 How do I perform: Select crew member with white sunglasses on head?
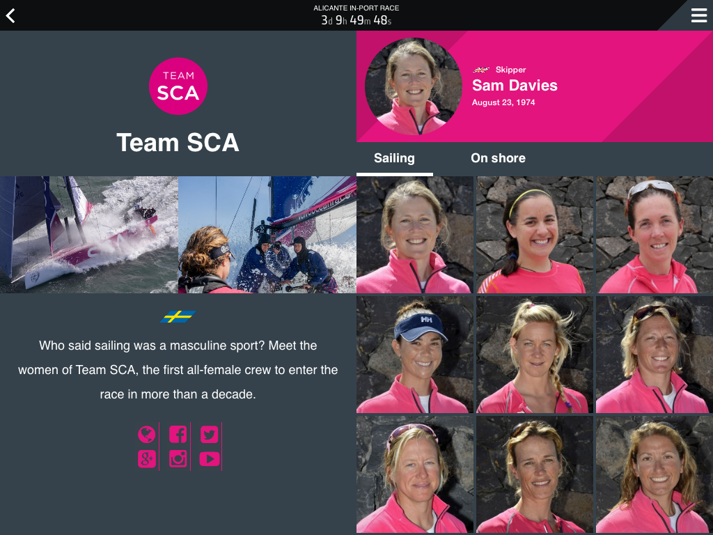pos(655,235)
